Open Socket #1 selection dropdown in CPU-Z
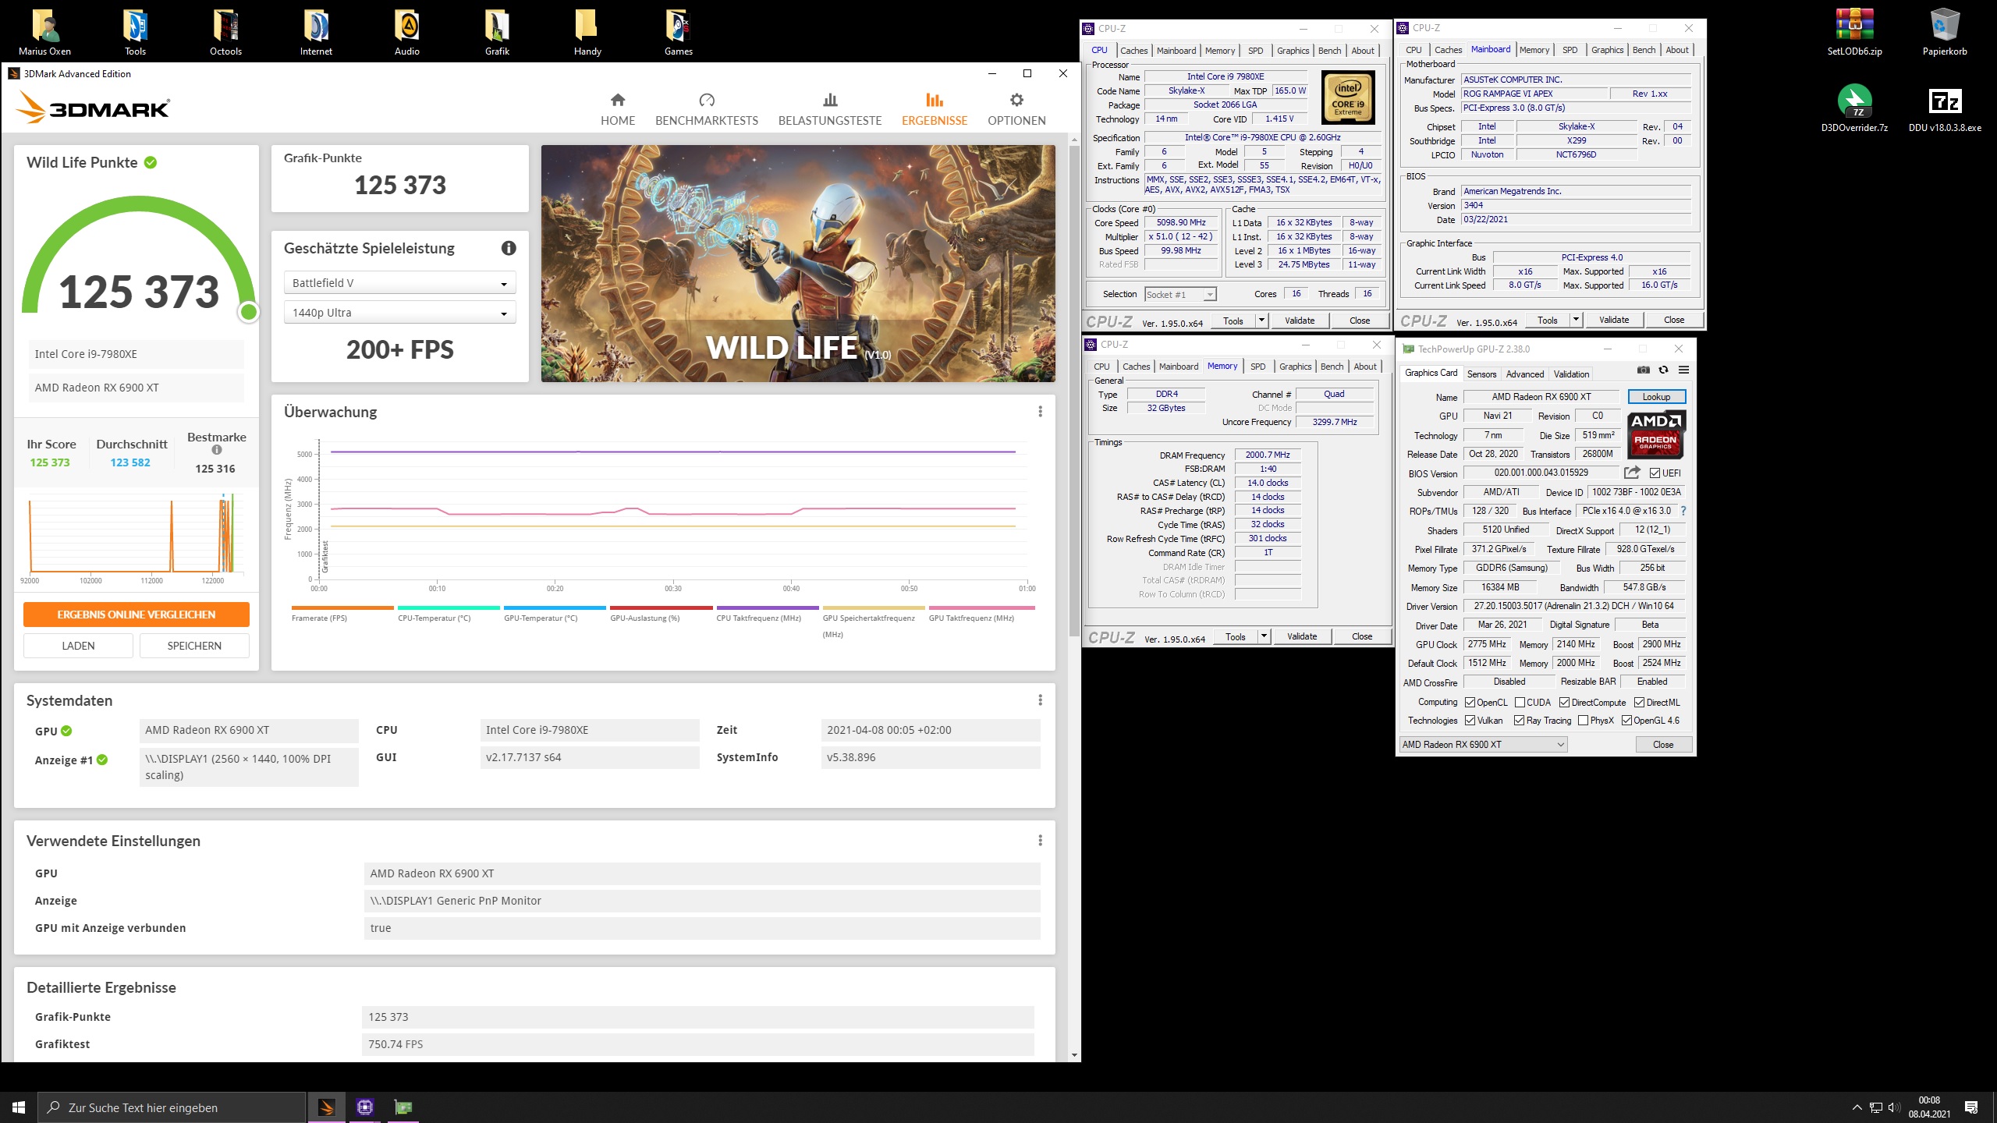Image resolution: width=1997 pixels, height=1123 pixels. pos(1180,295)
